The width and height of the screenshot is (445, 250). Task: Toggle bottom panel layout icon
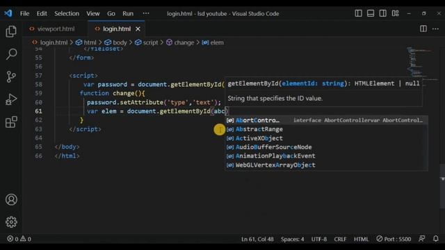[371, 13]
